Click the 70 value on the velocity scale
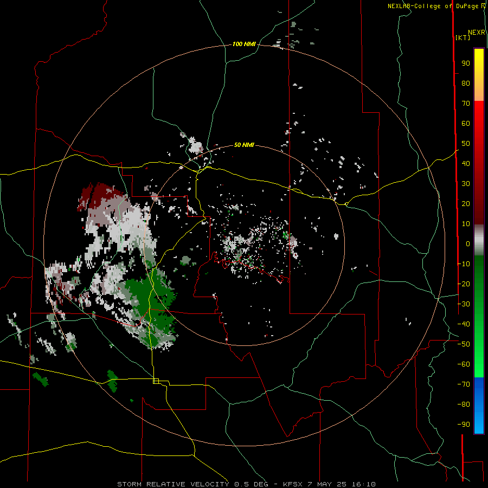 coord(466,104)
